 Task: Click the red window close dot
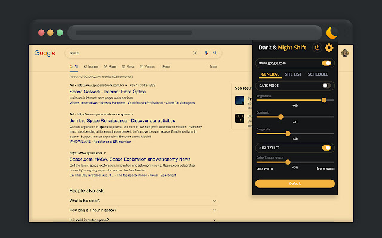pyautogui.click(x=41, y=33)
